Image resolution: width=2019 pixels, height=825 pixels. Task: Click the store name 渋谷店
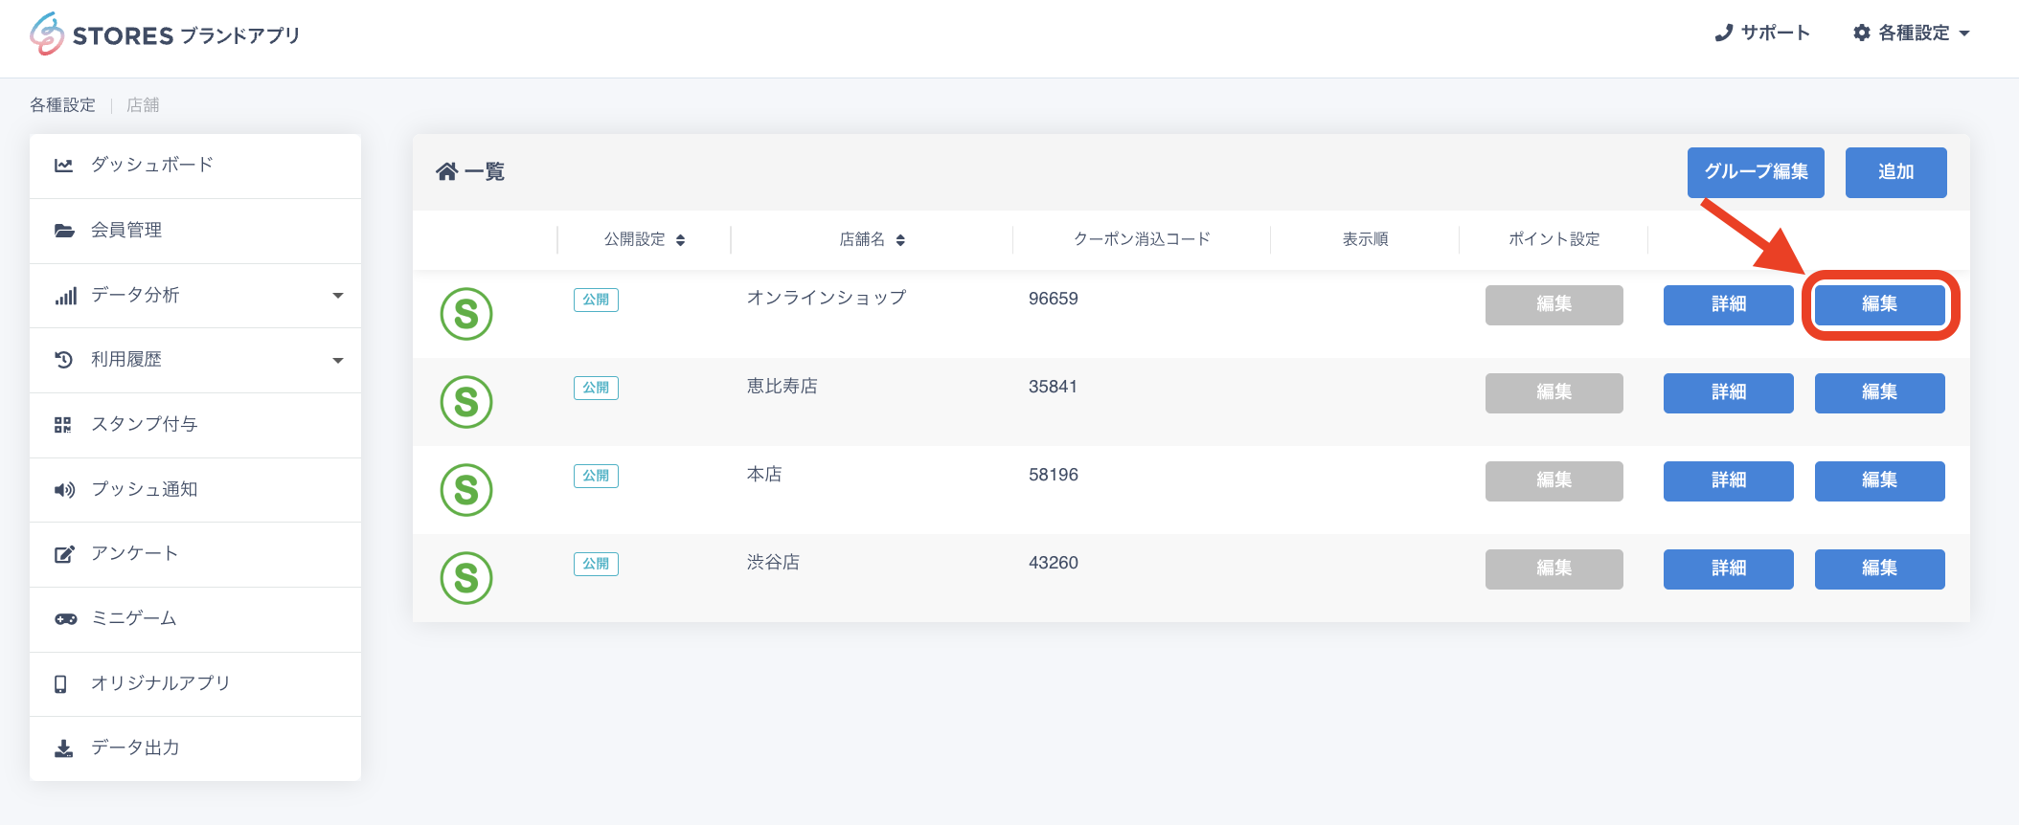(x=773, y=563)
